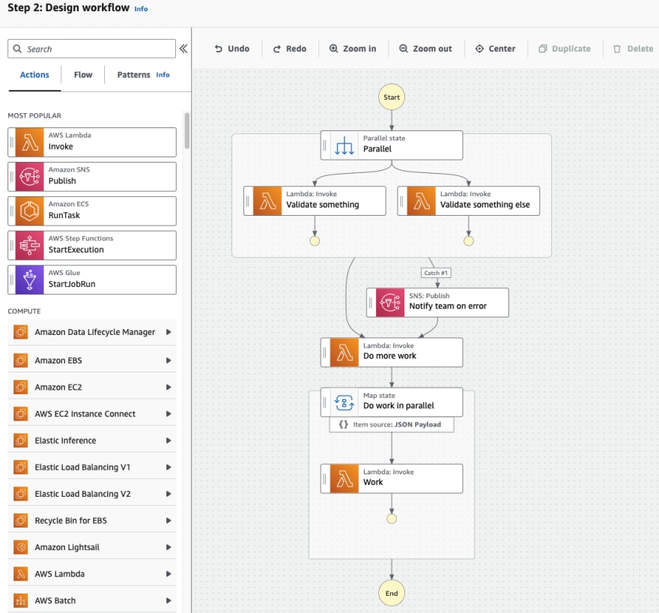Expand the Amazon Lightsail arrow
Screen dimensions: 659x613
point(168,547)
